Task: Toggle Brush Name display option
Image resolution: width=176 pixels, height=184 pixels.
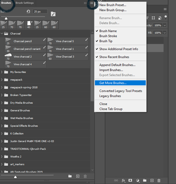Action: point(120,31)
